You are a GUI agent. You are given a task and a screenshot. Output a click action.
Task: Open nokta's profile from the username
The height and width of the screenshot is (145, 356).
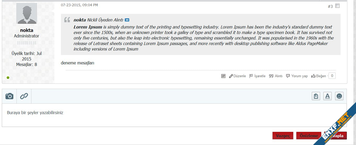[27, 30]
